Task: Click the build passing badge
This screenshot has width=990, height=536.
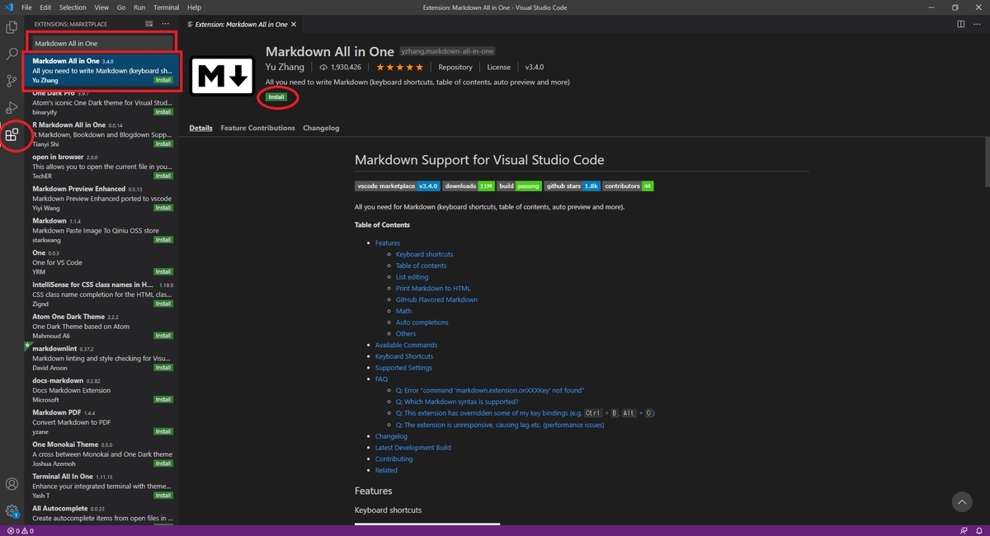Action: pos(519,186)
